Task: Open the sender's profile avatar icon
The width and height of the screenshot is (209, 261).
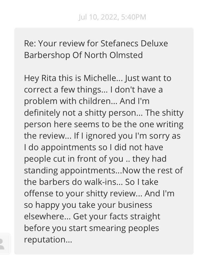Action: [x=5, y=244]
